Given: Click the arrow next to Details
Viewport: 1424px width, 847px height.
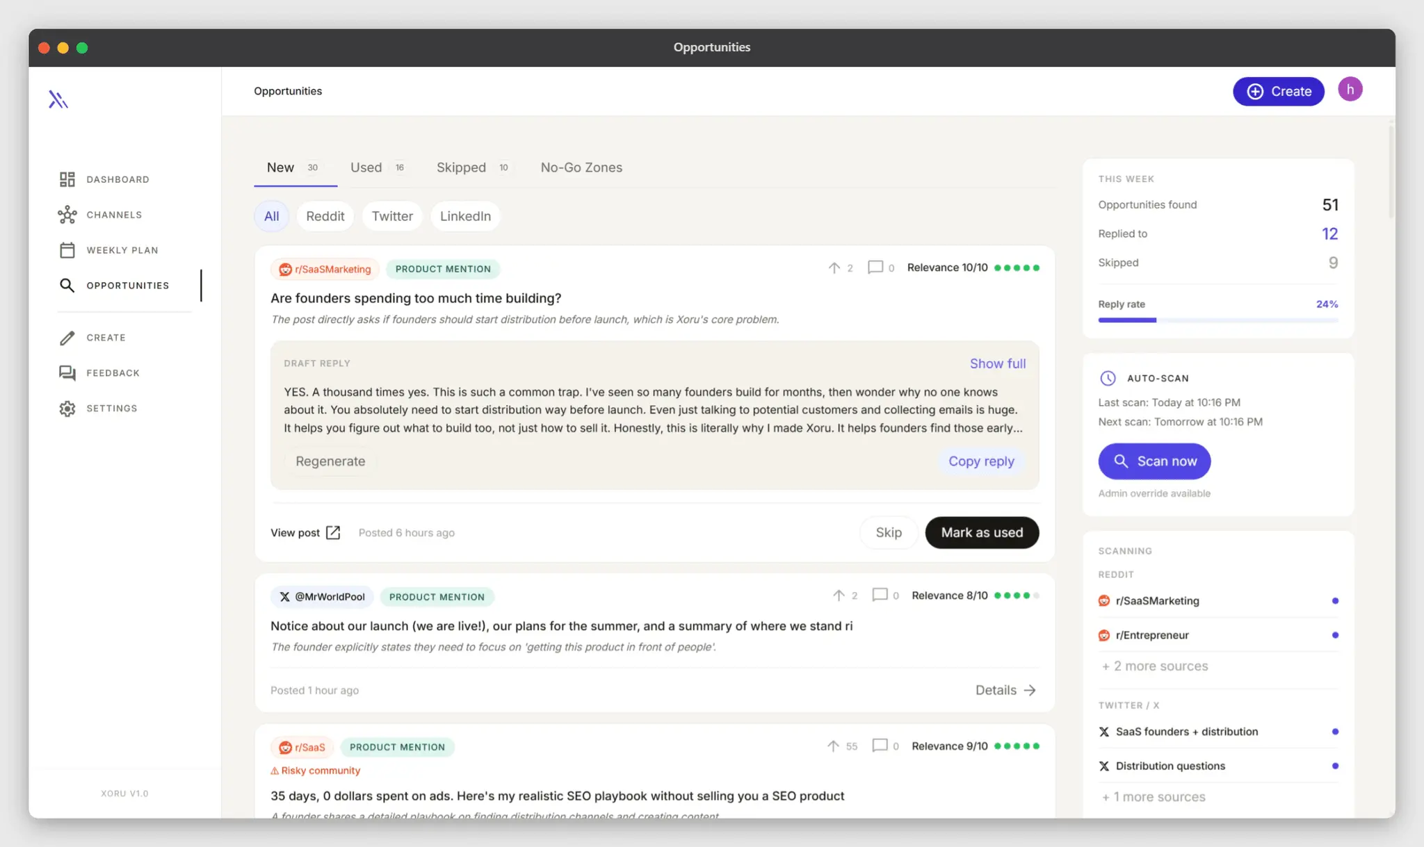Looking at the screenshot, I should tap(1030, 690).
